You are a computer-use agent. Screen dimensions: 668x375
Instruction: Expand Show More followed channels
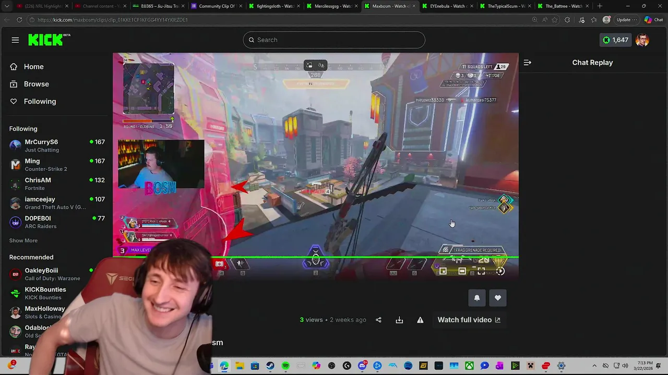[23, 241]
